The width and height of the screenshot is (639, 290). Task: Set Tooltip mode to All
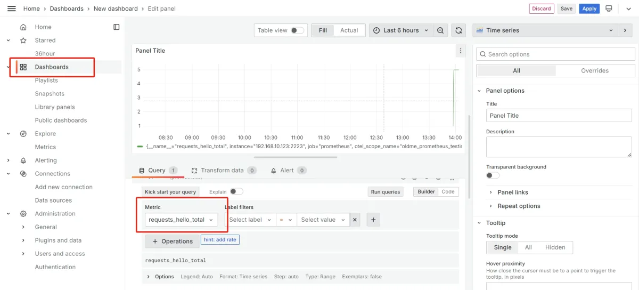pyautogui.click(x=528, y=247)
